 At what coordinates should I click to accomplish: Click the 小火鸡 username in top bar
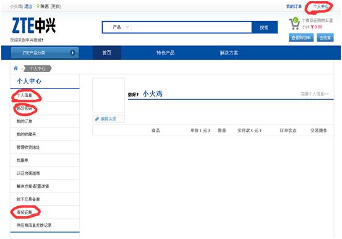16,7
